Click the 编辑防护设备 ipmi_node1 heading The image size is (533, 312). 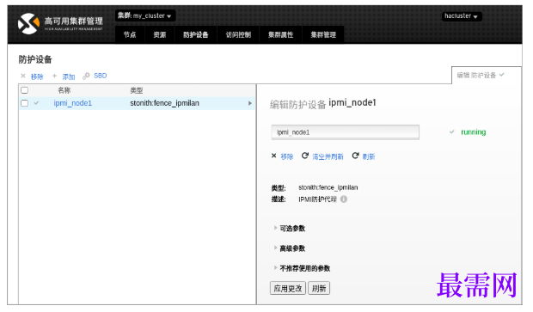click(x=323, y=103)
